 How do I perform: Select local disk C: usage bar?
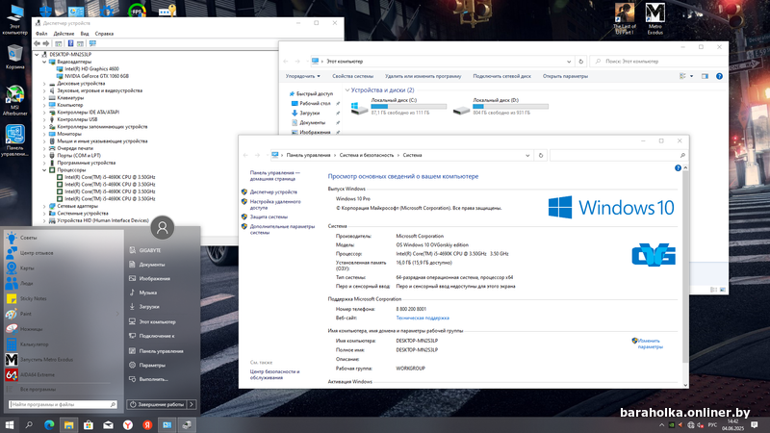[x=408, y=106]
